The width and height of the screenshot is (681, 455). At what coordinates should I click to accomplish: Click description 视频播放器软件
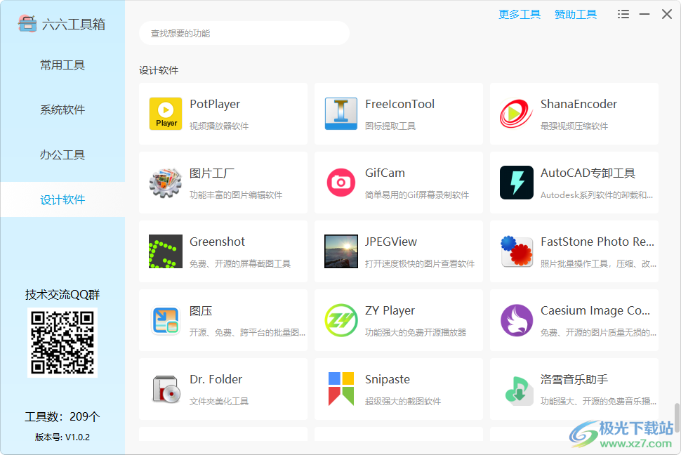(219, 126)
